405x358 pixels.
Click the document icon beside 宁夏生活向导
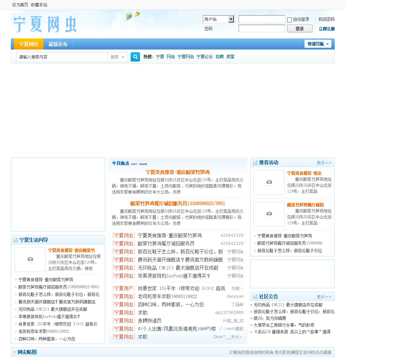coord(16,240)
